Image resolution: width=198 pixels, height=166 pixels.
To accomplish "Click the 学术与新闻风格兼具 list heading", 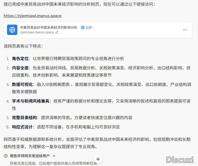I will coord(31,101).
